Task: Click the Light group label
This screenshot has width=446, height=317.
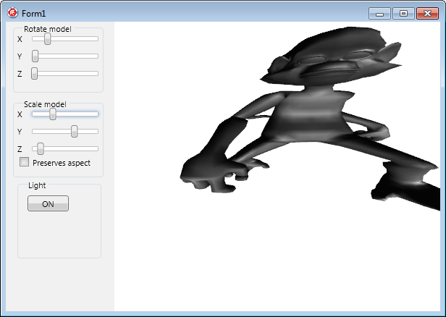Action: tap(37, 185)
